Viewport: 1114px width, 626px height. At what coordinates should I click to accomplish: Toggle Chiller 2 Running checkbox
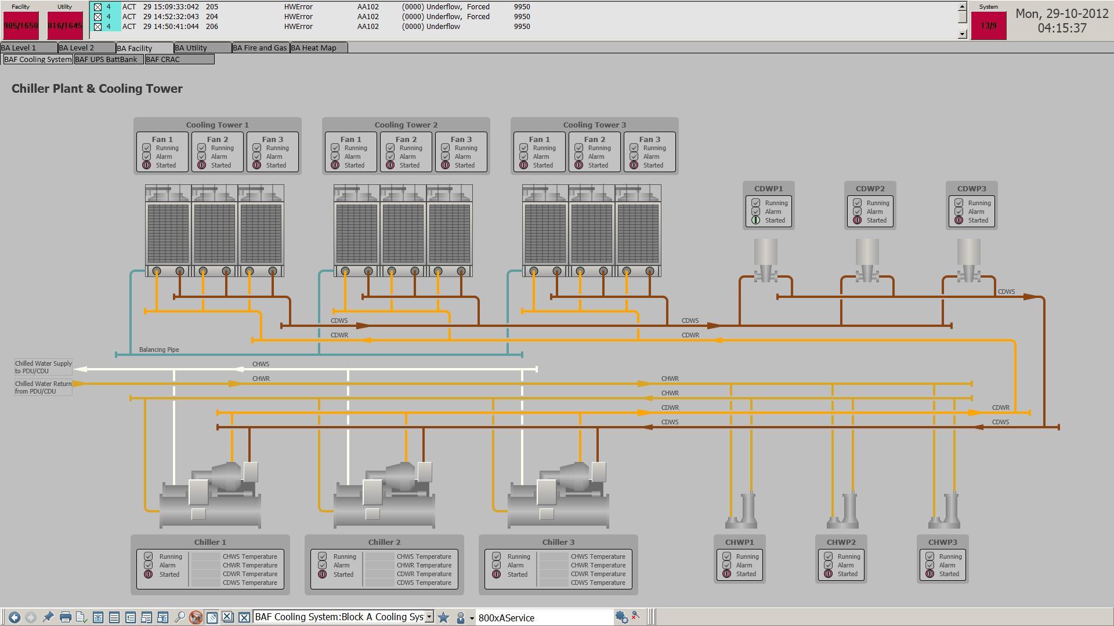322,556
